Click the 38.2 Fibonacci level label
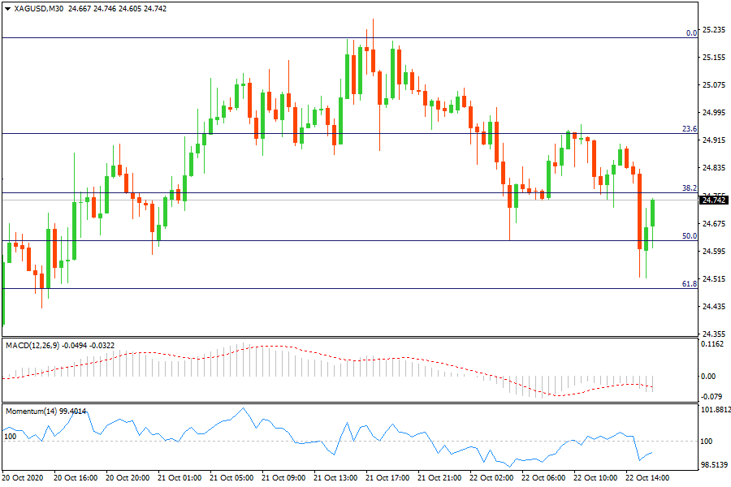Image resolution: width=731 pixels, height=487 pixels. click(690, 188)
